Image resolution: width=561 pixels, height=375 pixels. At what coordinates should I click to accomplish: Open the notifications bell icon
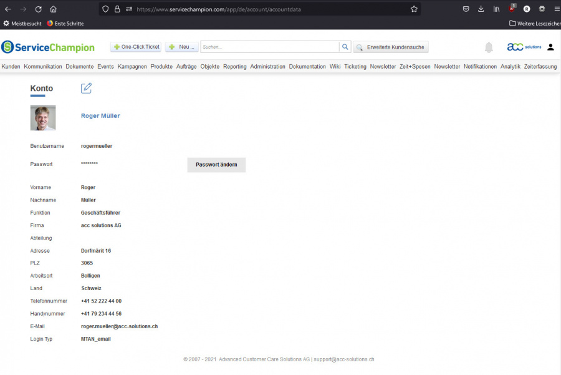489,47
